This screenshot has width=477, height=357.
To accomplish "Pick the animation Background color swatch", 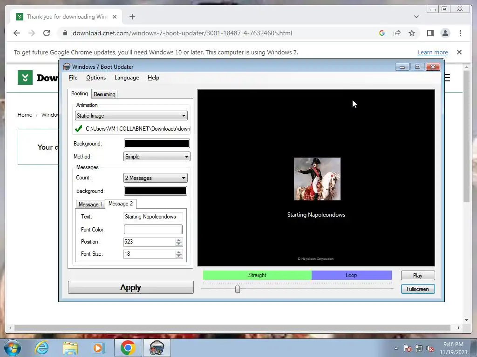I will pyautogui.click(x=157, y=144).
